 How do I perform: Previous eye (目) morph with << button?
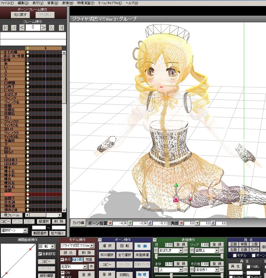pos(156,250)
